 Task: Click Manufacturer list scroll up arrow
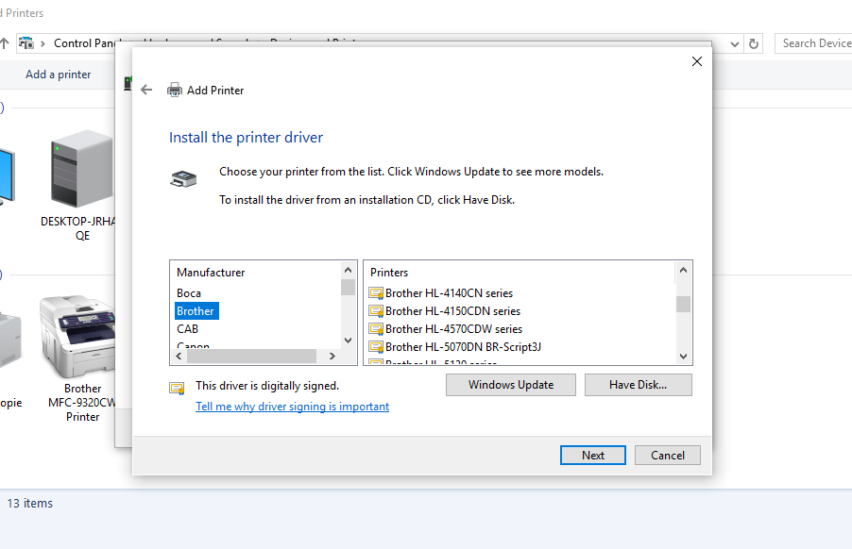(349, 270)
